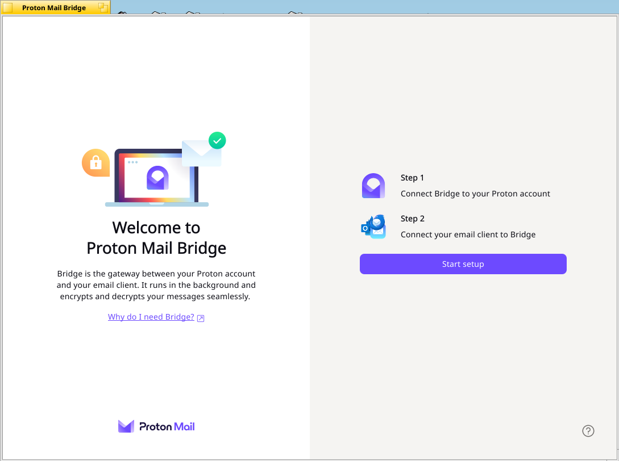Click the 'Step 2' label

pyautogui.click(x=413, y=219)
